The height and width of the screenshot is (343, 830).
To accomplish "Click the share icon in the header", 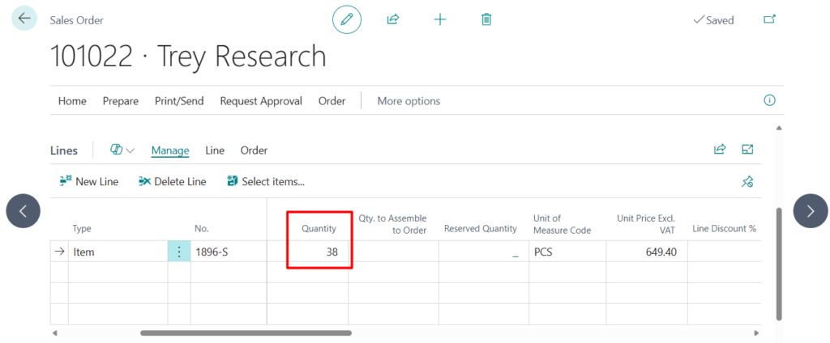I will (393, 19).
